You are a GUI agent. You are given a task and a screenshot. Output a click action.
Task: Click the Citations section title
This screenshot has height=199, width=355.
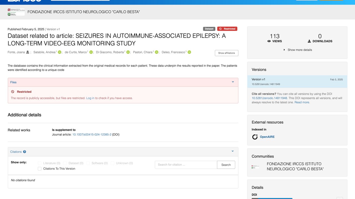(16, 152)
